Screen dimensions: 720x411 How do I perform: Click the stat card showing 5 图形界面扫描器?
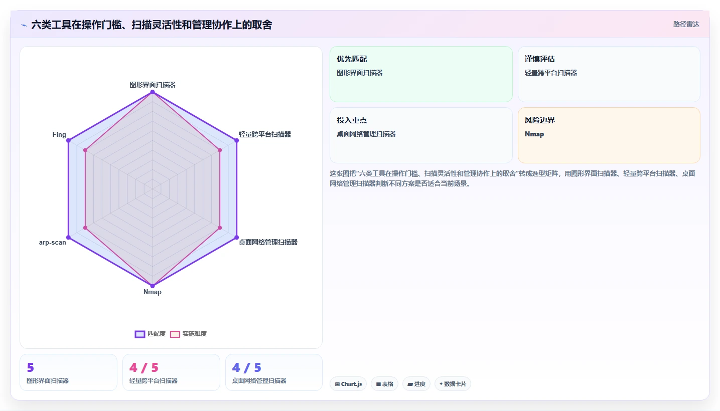coord(68,372)
